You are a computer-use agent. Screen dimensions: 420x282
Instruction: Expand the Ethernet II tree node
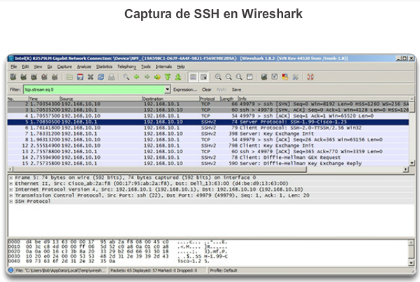coord(11,183)
